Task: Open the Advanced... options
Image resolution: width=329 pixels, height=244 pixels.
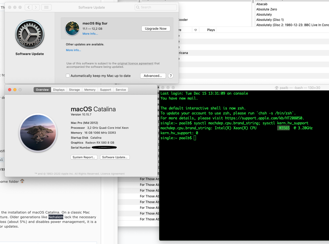Action: (x=153, y=76)
